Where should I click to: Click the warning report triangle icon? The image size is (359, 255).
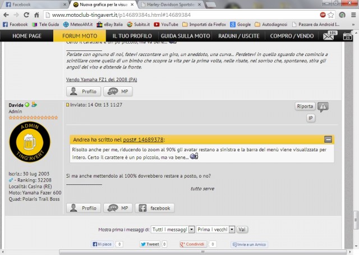click(323, 106)
